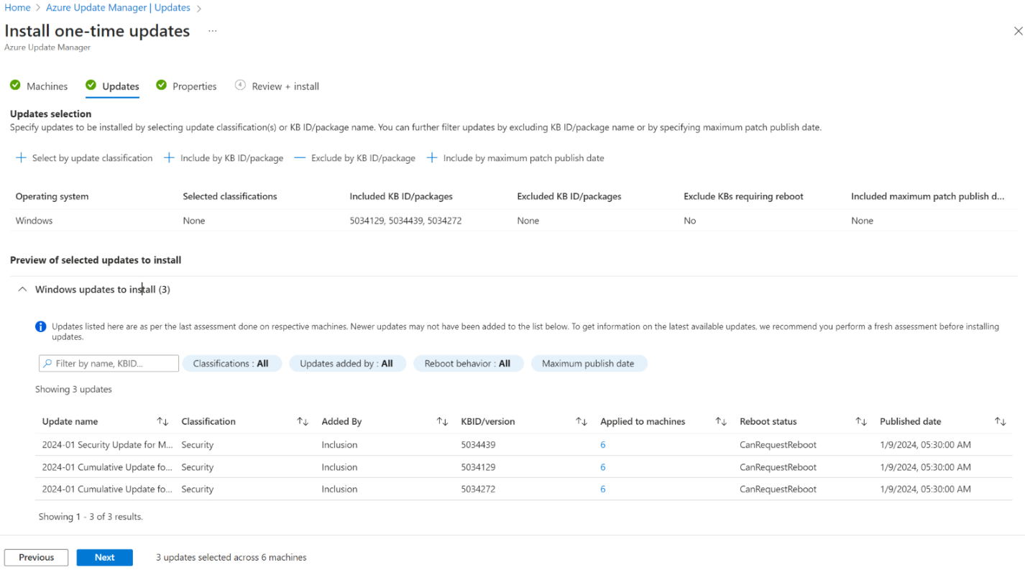This screenshot has width=1025, height=570.
Task: Click the minus icon beside Exclude by KB ID/package
Action: (300, 158)
